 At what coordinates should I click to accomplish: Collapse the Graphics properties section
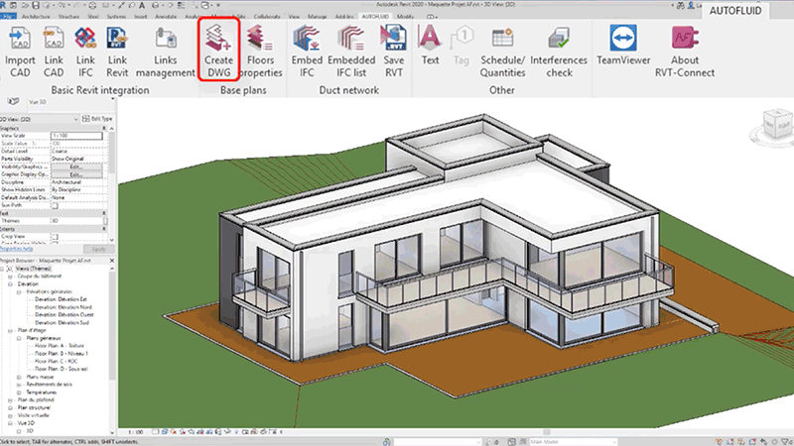(x=104, y=129)
